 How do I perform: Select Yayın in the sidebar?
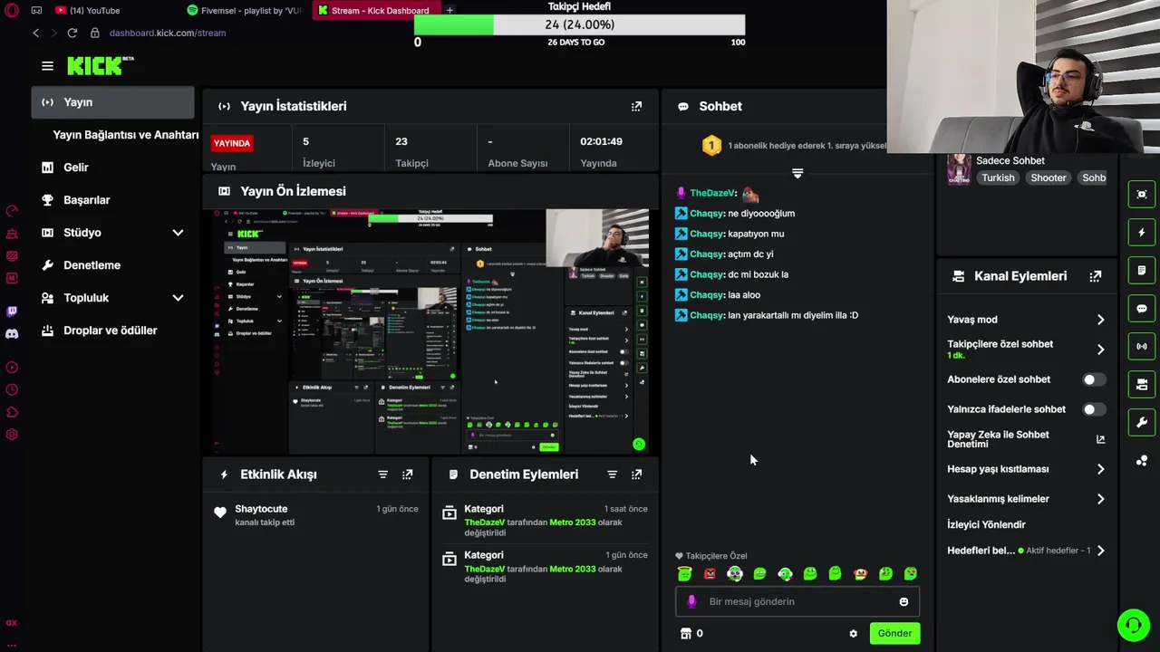[112, 102]
